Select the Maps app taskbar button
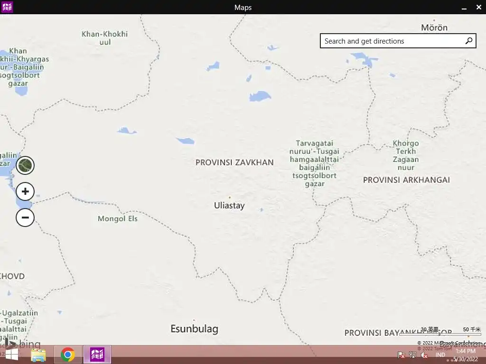486x364 pixels. 97,355
